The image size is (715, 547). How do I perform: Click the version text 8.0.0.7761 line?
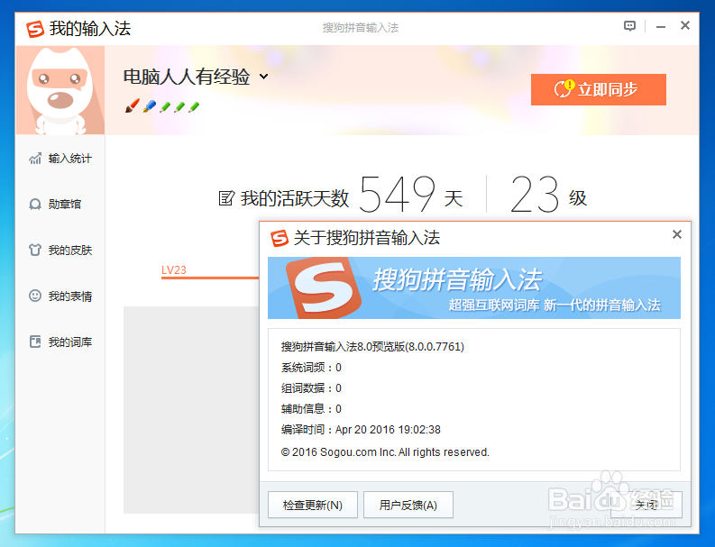[x=372, y=347]
